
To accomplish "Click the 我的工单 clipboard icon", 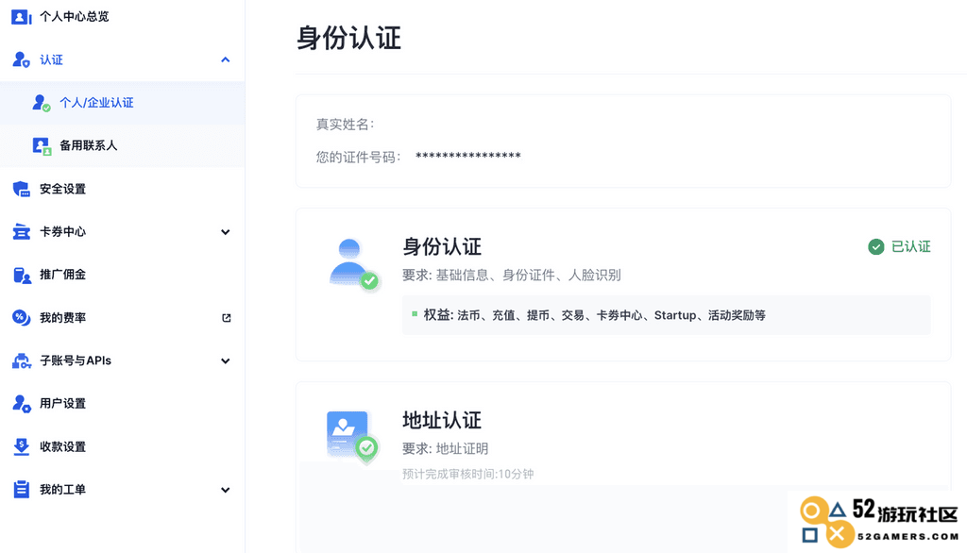I will click(21, 490).
